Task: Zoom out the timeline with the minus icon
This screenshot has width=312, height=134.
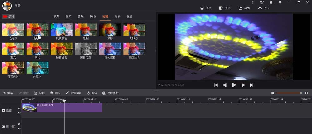Action: (273, 93)
